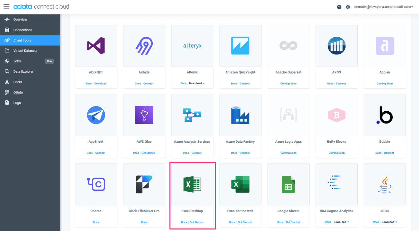Open Docs under Claris FileMaker Pro

(x=144, y=222)
